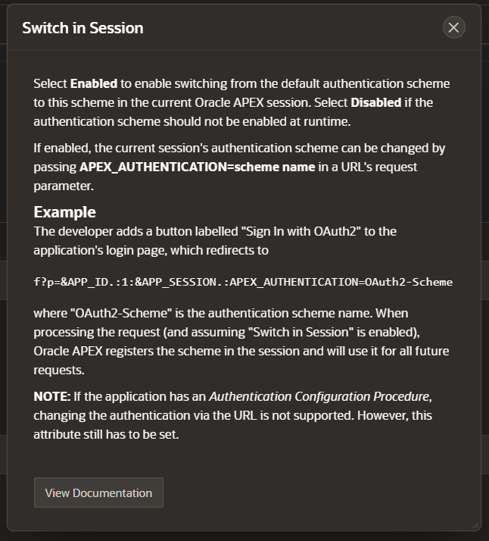The width and height of the screenshot is (489, 541).
Task: Click 'attribute still has to be set.' line
Action: (106, 434)
